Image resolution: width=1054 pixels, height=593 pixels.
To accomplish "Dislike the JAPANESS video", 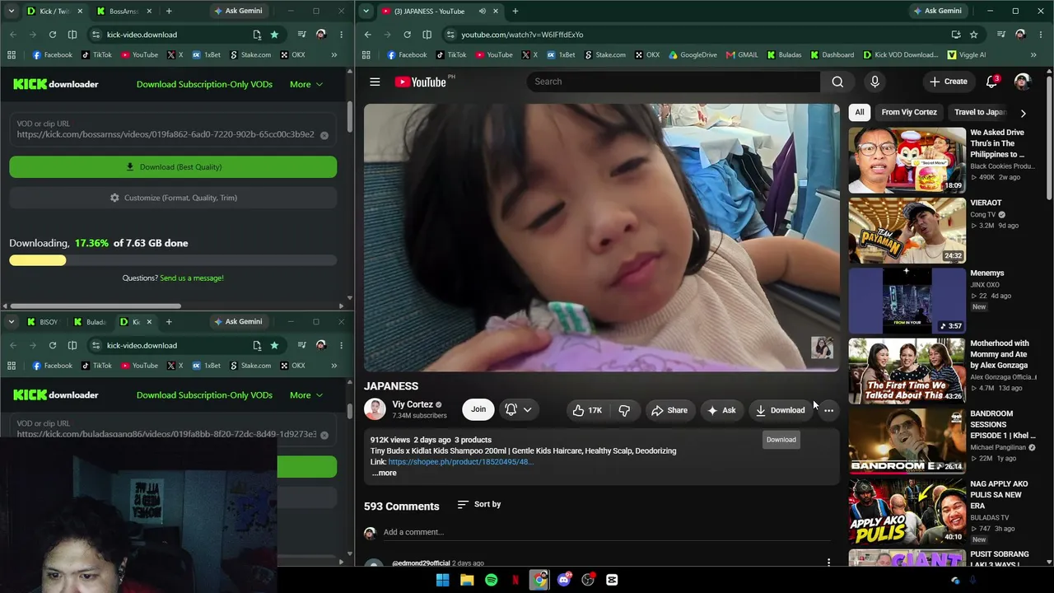I will click(624, 410).
